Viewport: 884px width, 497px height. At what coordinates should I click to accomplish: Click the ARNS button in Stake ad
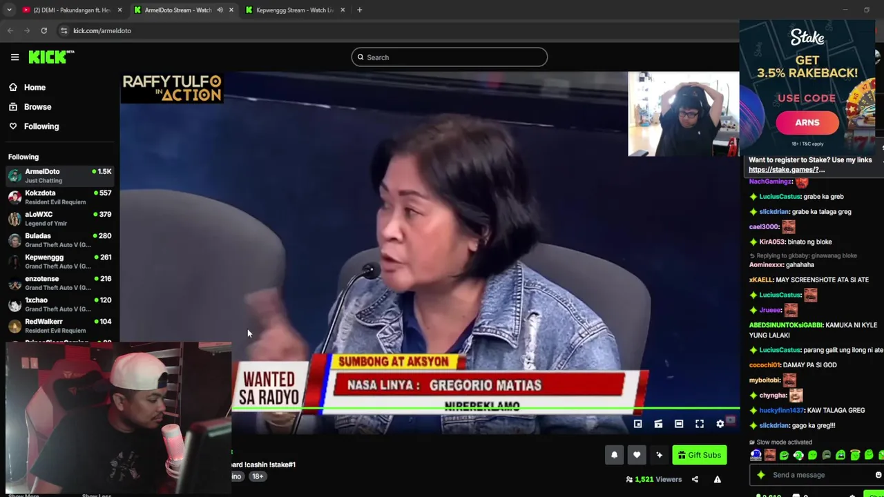807,123
